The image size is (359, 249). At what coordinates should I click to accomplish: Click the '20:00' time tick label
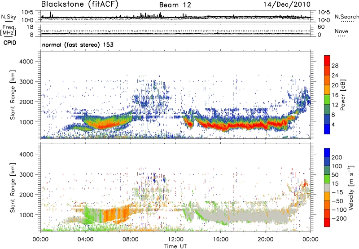tap(265, 240)
